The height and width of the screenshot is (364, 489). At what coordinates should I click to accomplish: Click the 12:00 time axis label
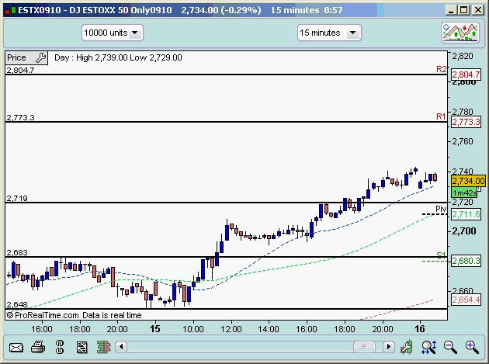click(x=231, y=329)
